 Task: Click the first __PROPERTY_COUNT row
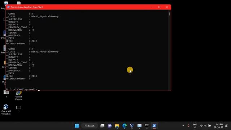[19, 27]
